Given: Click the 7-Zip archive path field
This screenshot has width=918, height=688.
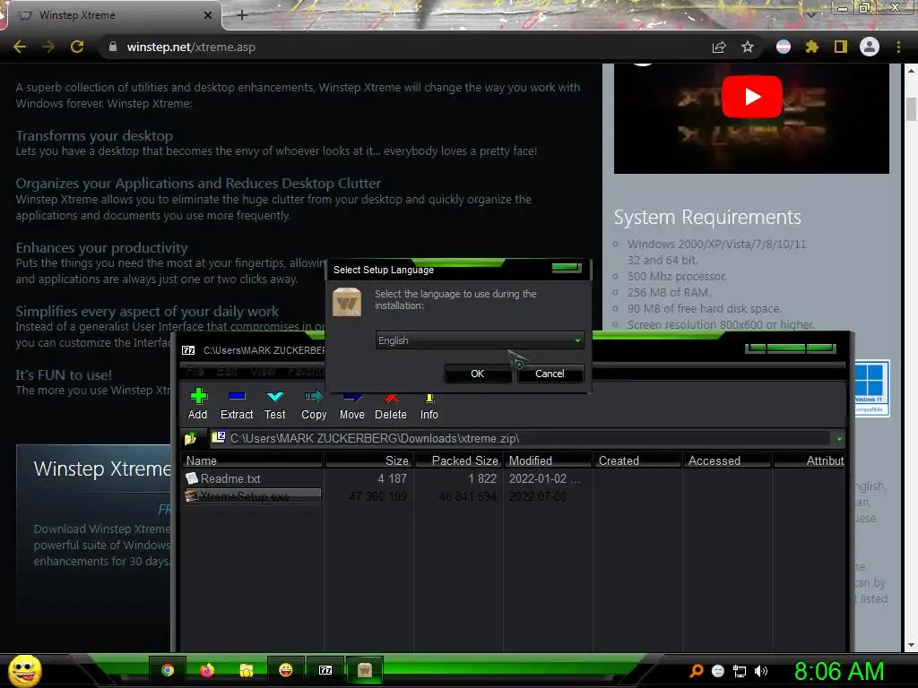Looking at the screenshot, I should (x=521, y=438).
